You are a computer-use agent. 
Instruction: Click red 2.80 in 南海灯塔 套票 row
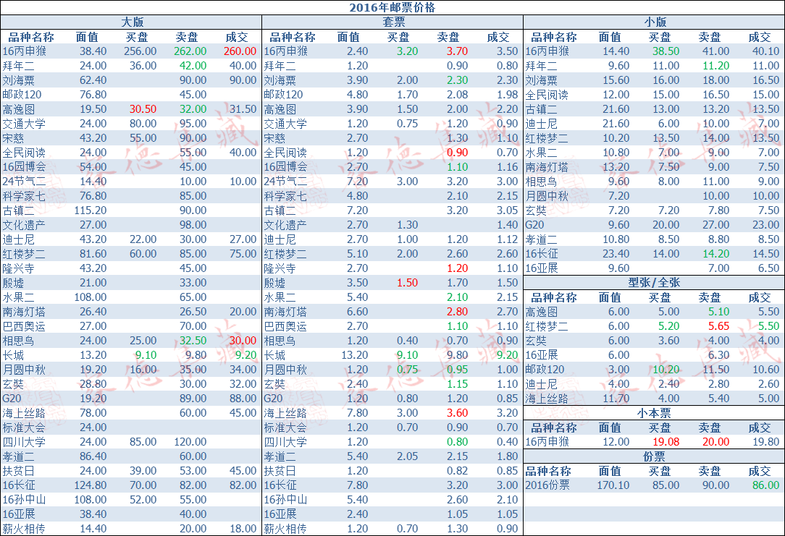click(x=458, y=312)
